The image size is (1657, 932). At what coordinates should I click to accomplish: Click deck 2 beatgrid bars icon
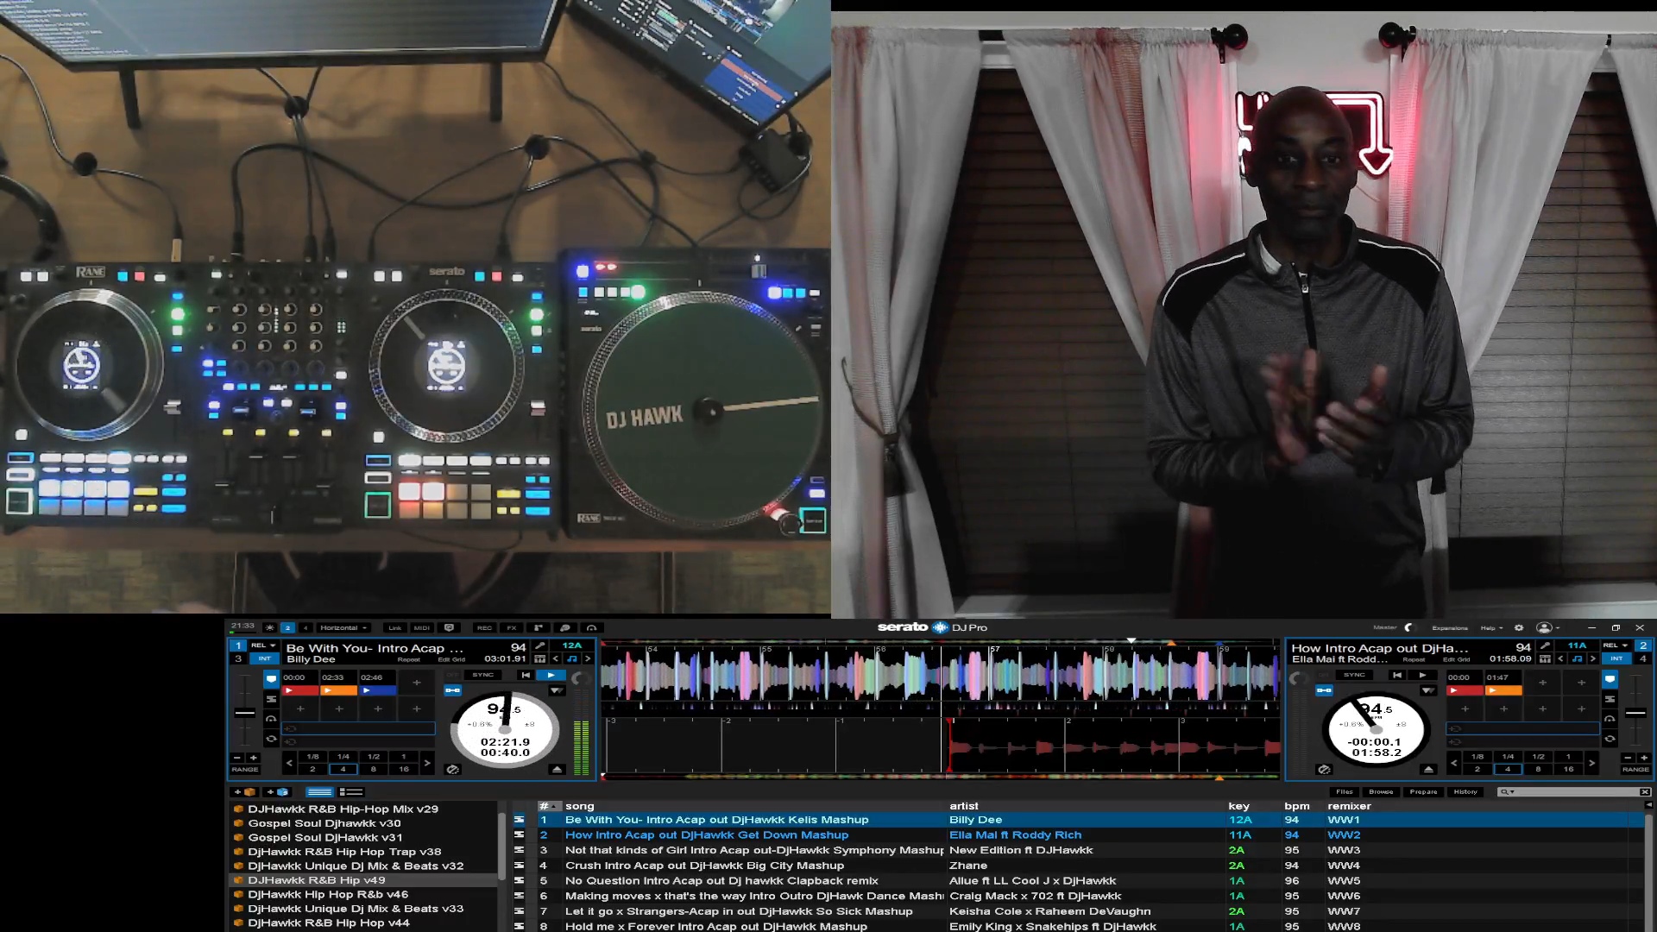1545,659
